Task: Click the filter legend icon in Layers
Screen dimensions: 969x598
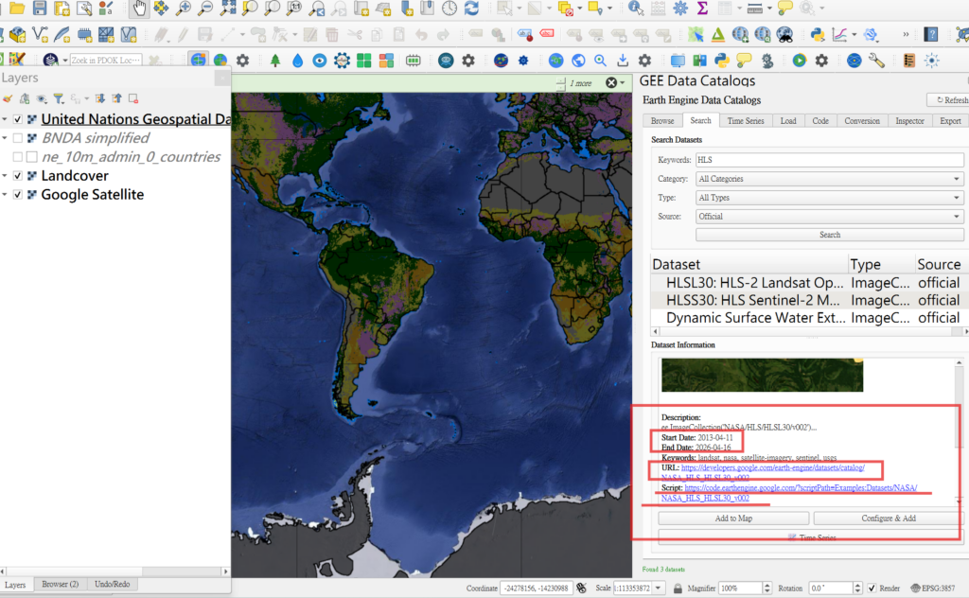Action: (x=58, y=98)
